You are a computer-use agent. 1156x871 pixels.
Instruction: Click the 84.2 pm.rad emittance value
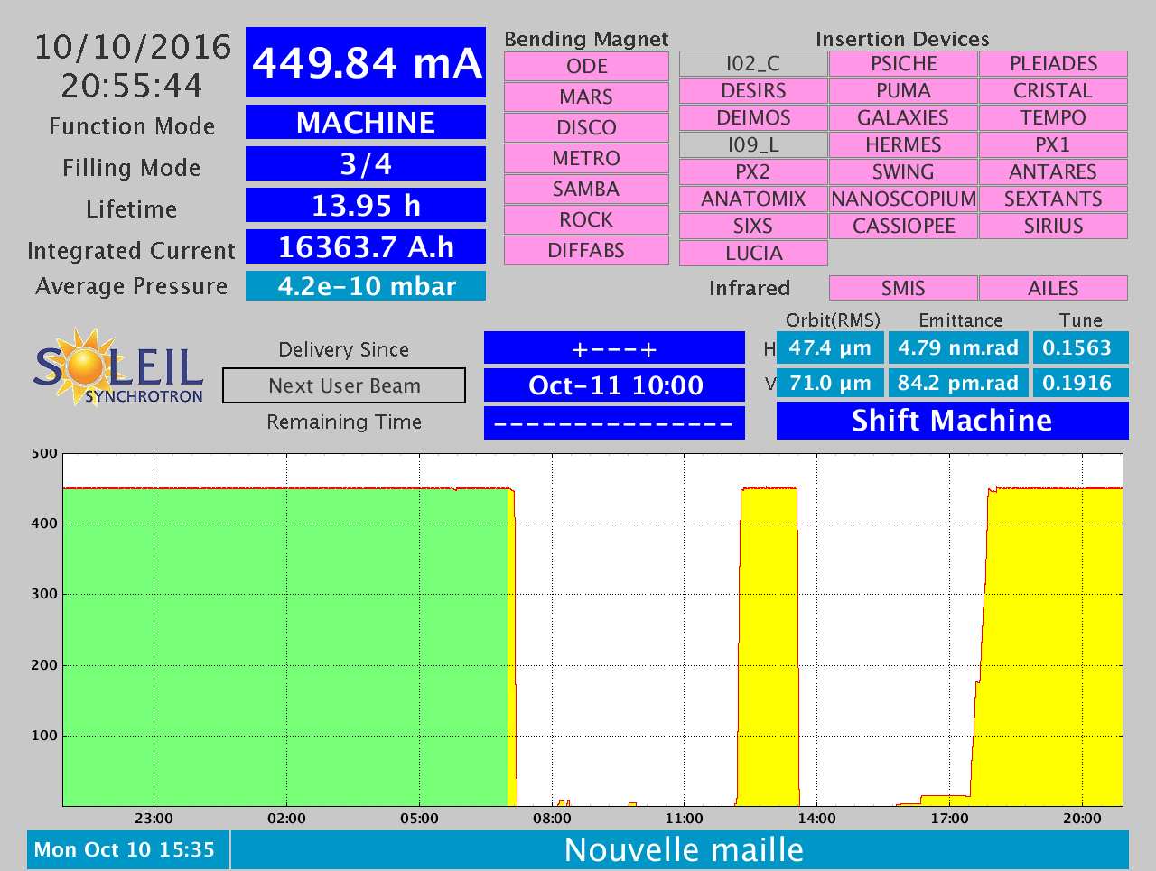click(958, 383)
